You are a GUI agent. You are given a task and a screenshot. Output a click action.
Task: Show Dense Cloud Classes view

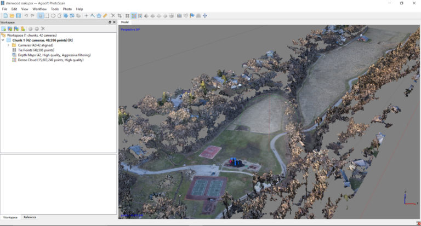point(140,15)
